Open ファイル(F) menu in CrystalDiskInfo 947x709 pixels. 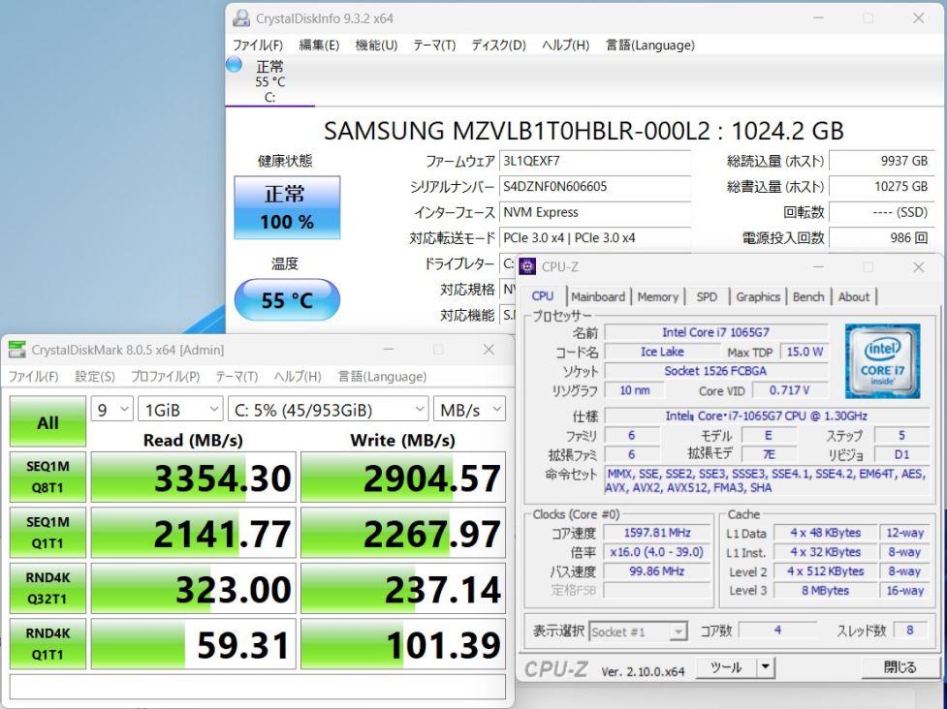pyautogui.click(x=258, y=46)
